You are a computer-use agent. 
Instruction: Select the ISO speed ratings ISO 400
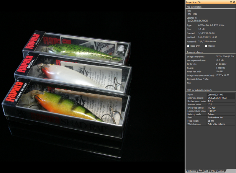[212, 108]
